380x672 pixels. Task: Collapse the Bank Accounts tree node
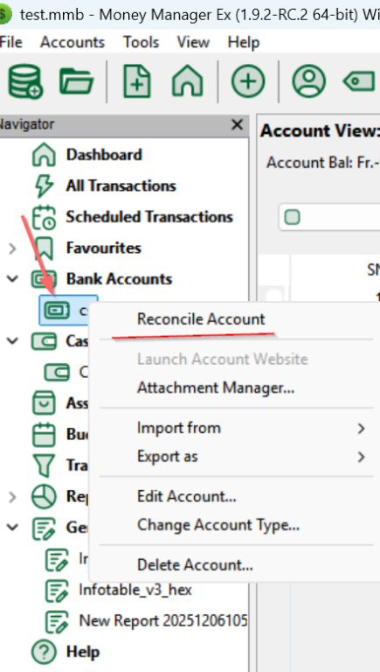(12, 279)
